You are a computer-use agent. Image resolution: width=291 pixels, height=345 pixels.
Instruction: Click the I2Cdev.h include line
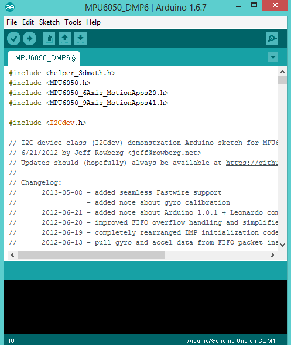point(47,123)
